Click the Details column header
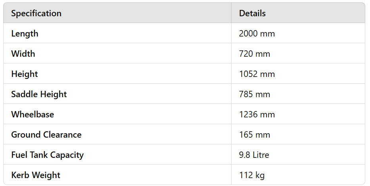This screenshot has width=370, height=186. [x=252, y=13]
